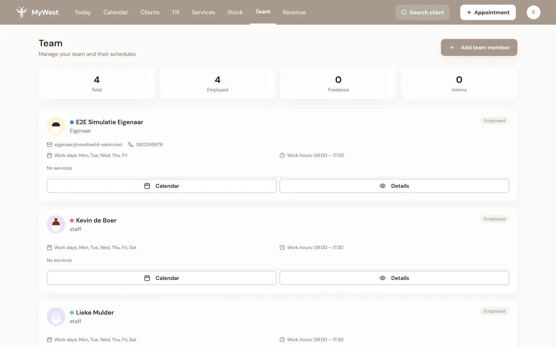Click the Total team count card
The height and width of the screenshot is (347, 556).
[97, 83]
